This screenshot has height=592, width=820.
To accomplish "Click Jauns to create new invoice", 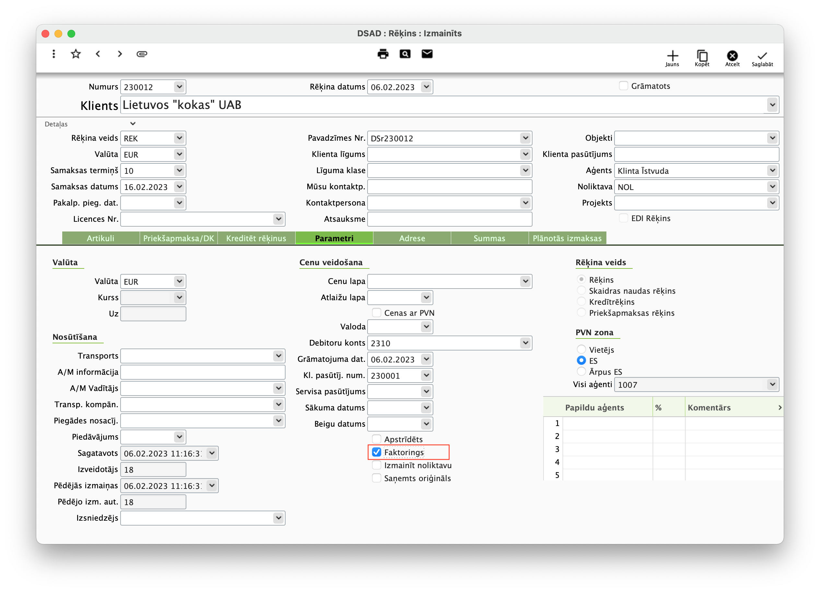I will (x=672, y=58).
